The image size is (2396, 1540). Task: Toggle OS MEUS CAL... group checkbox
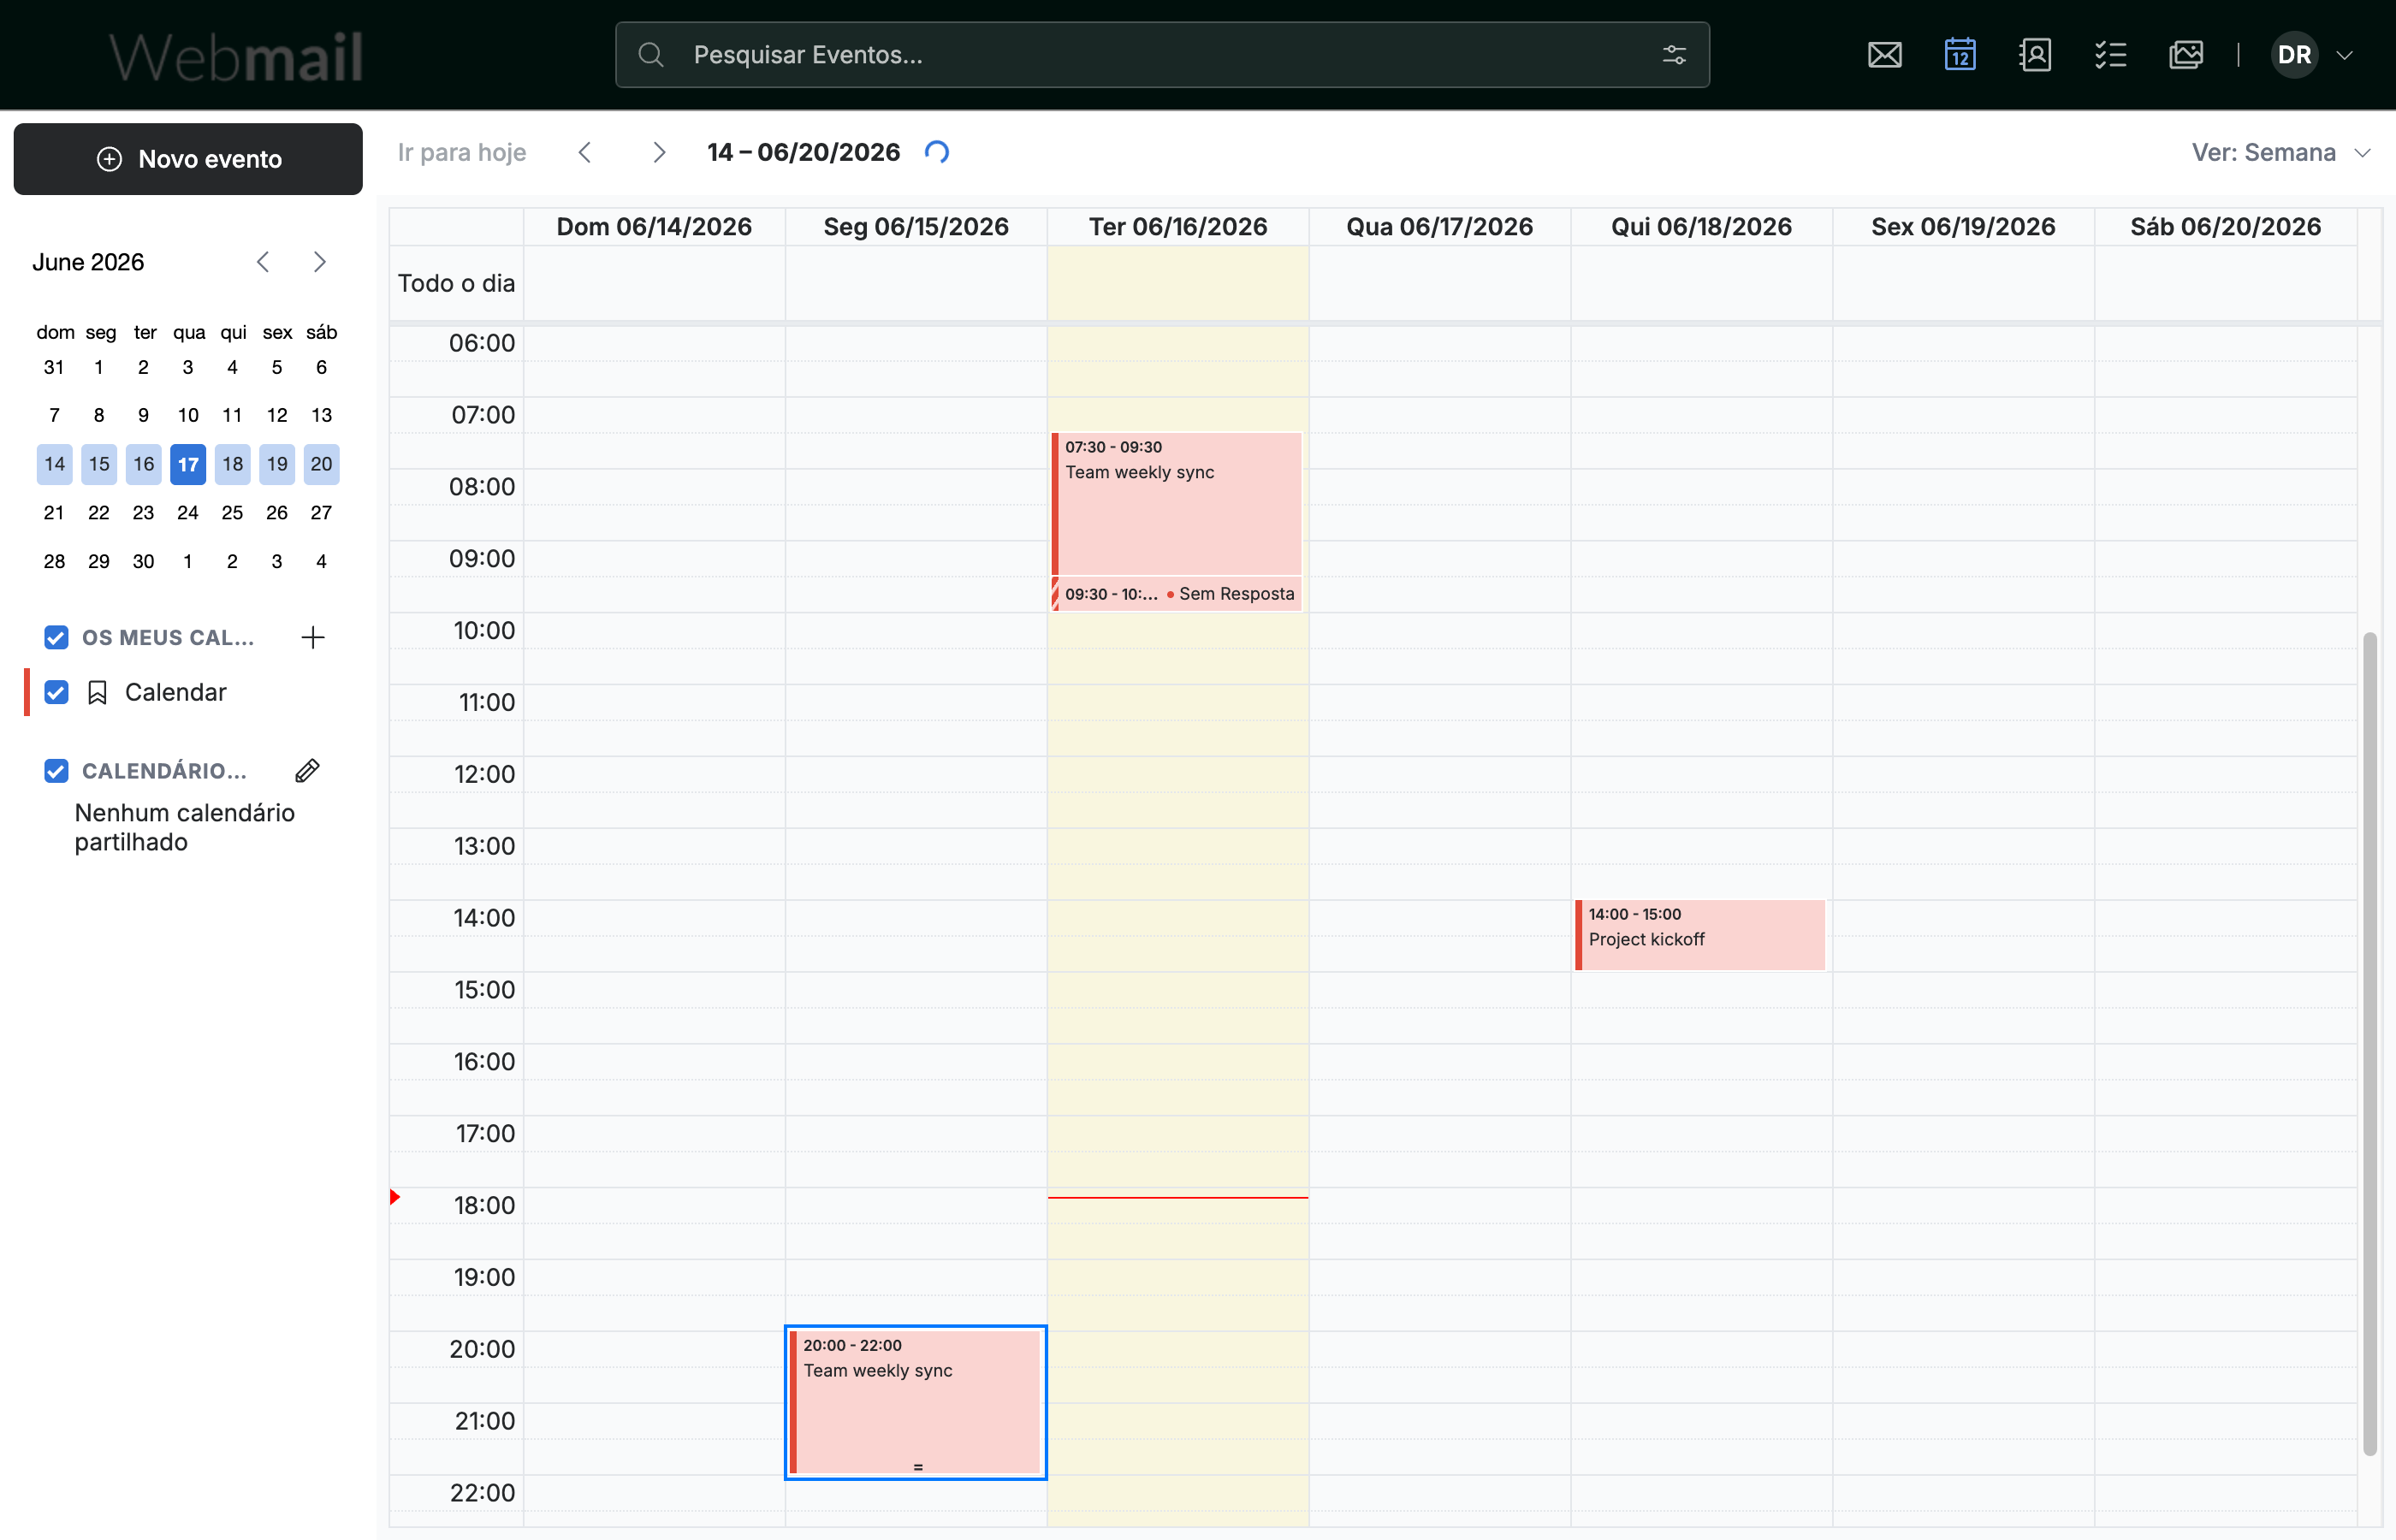tap(56, 638)
